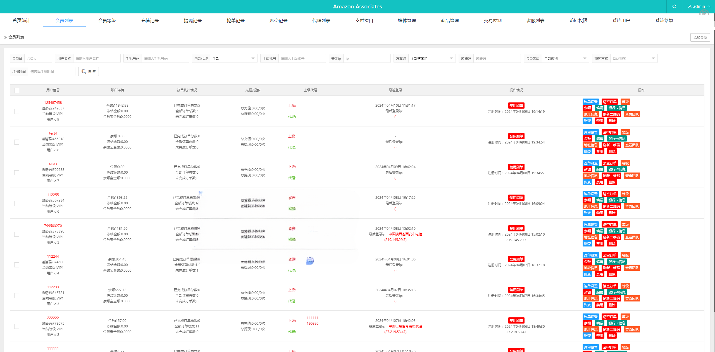This screenshot has width=715, height=352.
Task: Switch to the 充值记录 tab
Action: (150, 20)
